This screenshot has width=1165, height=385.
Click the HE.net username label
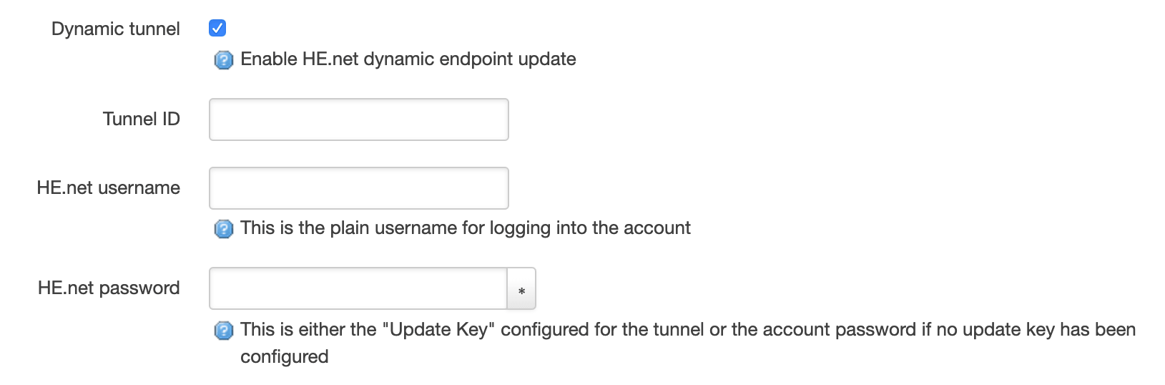[x=108, y=187]
